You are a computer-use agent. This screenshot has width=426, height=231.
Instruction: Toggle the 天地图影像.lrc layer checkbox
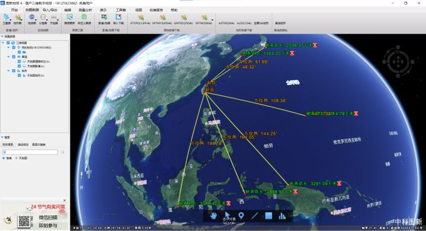tap(20, 66)
